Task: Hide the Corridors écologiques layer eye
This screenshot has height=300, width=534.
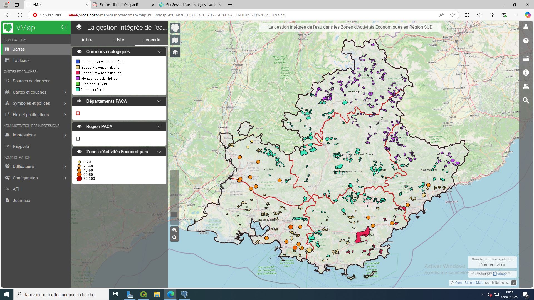Action: [79, 51]
